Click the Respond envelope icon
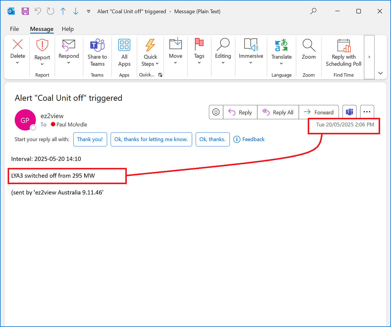The image size is (391, 327). (x=69, y=45)
